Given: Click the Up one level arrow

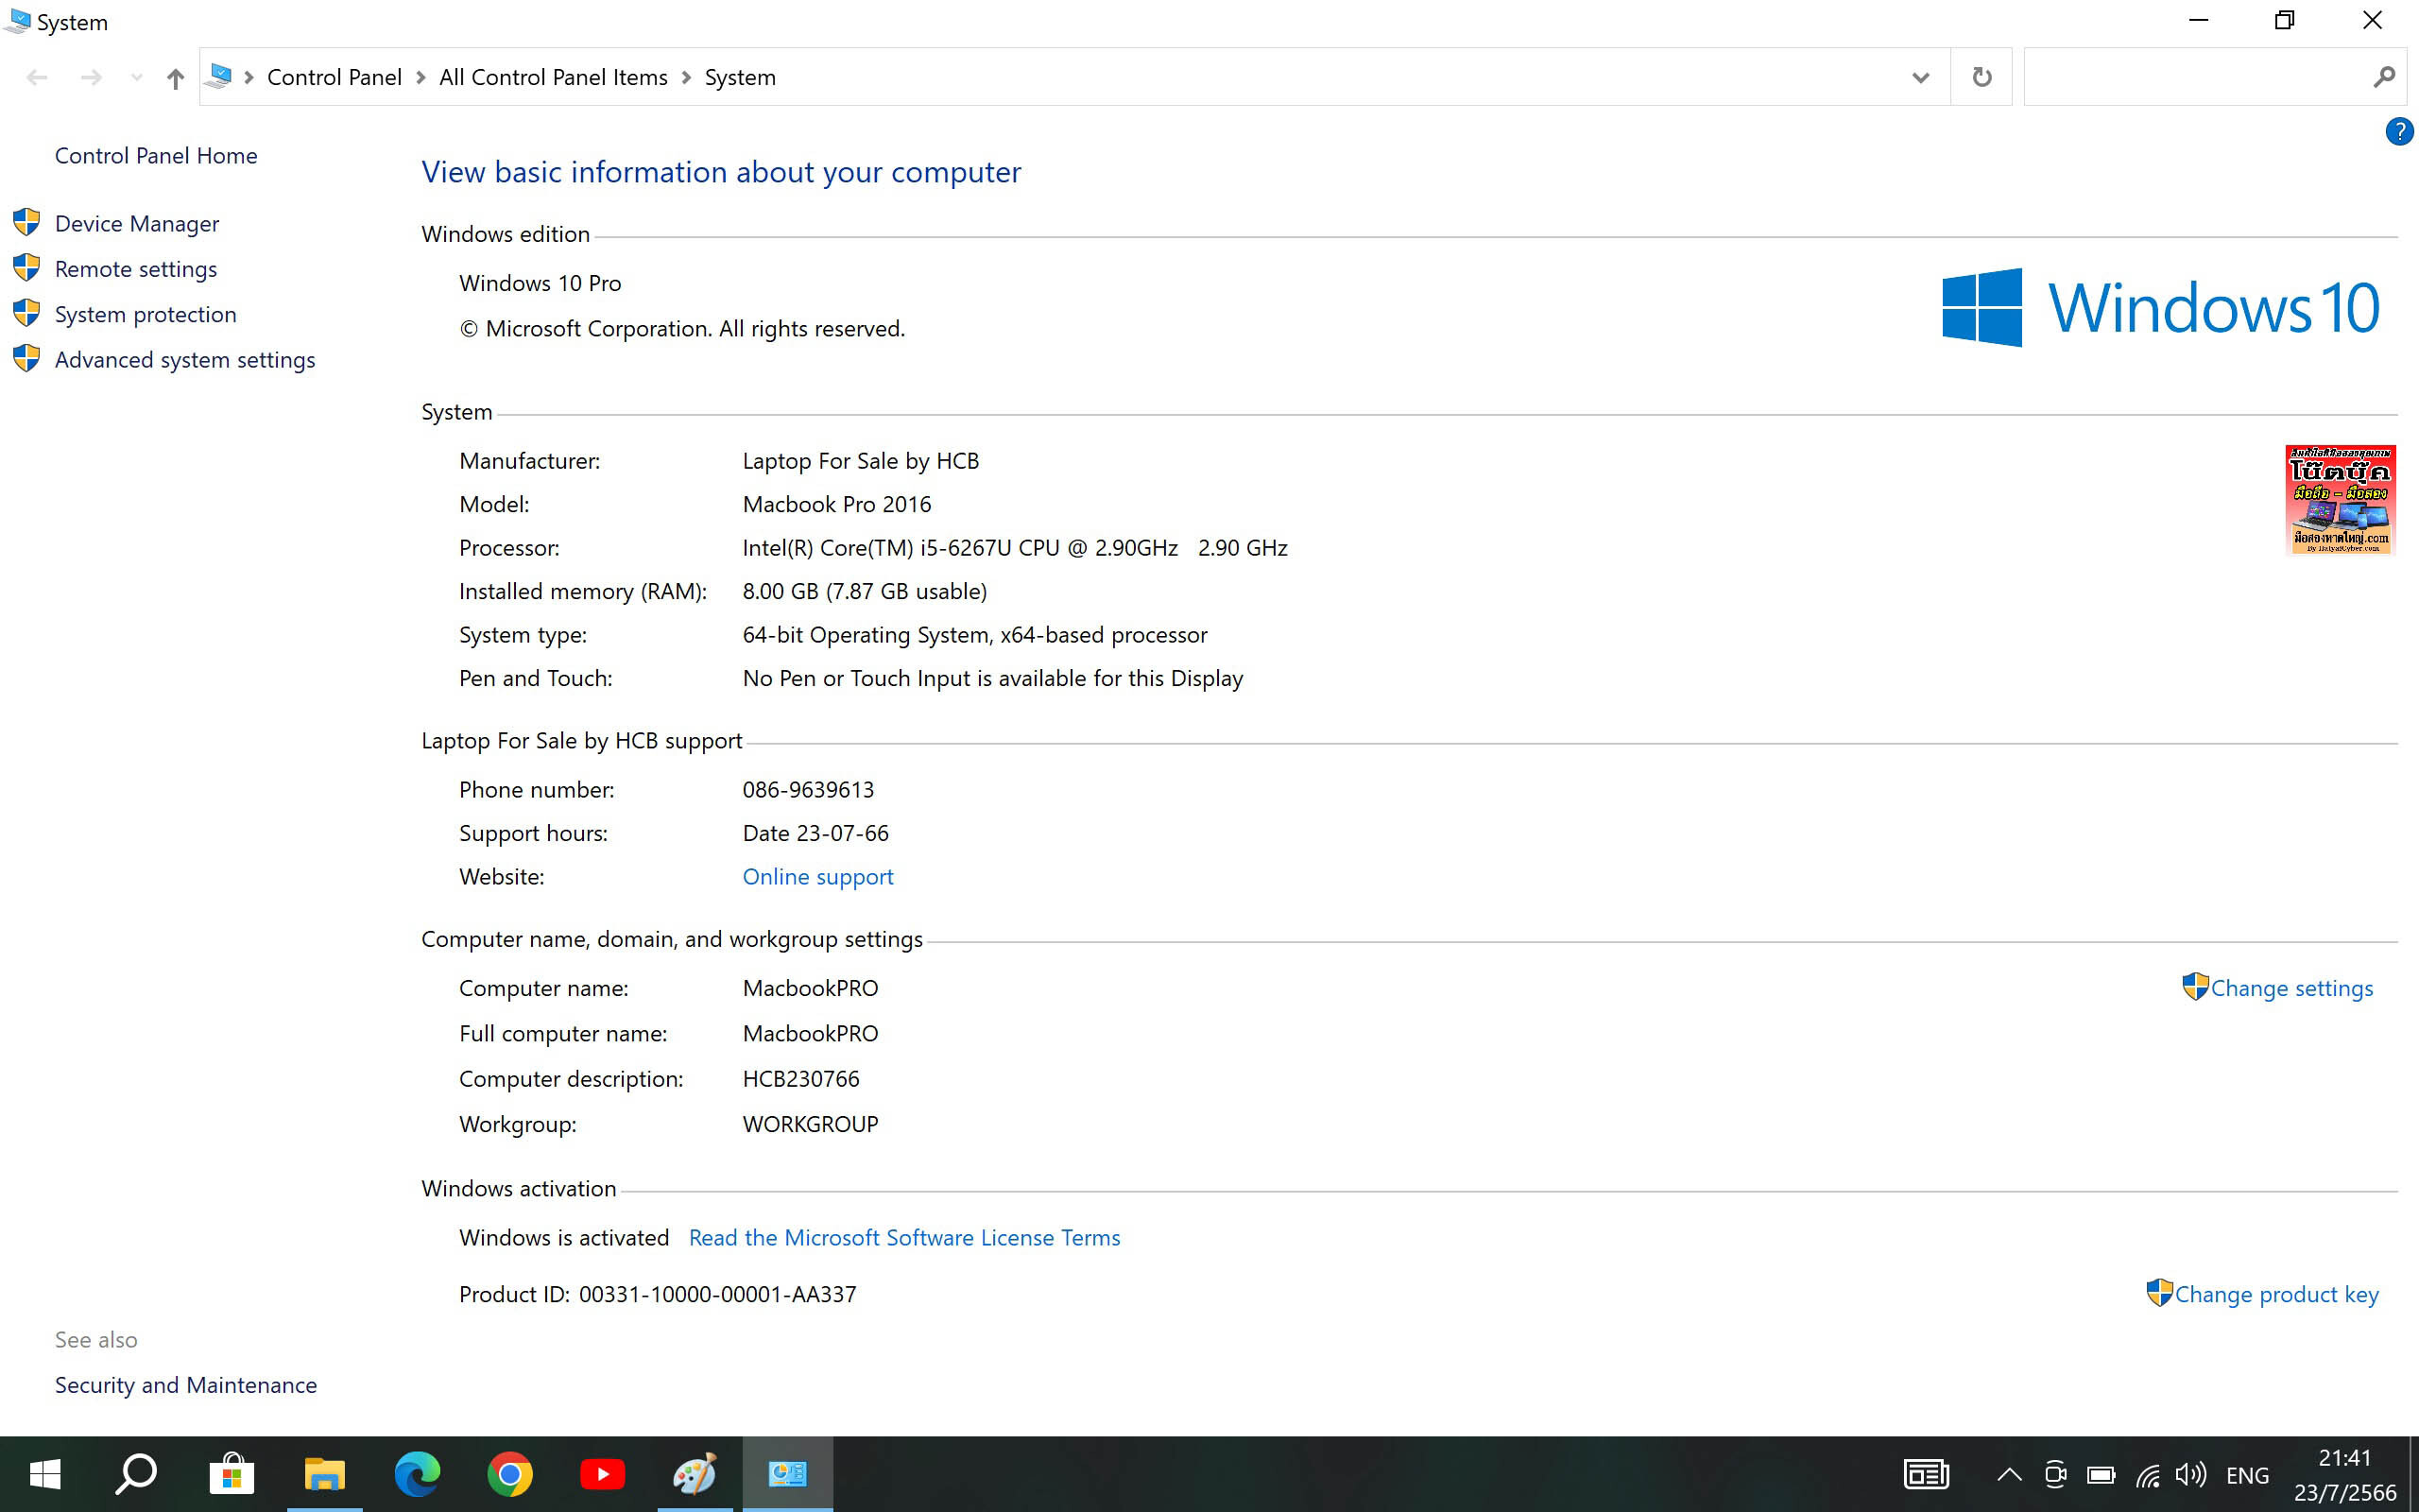Looking at the screenshot, I should tap(175, 78).
